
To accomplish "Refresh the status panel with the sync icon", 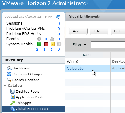I will pos(58,17).
